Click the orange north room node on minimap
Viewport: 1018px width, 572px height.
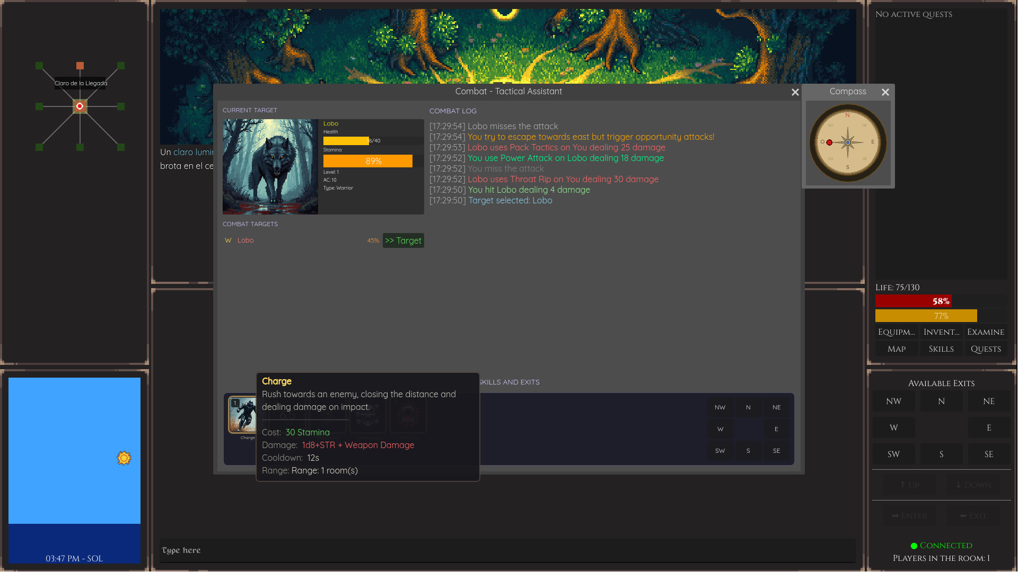tap(80, 66)
